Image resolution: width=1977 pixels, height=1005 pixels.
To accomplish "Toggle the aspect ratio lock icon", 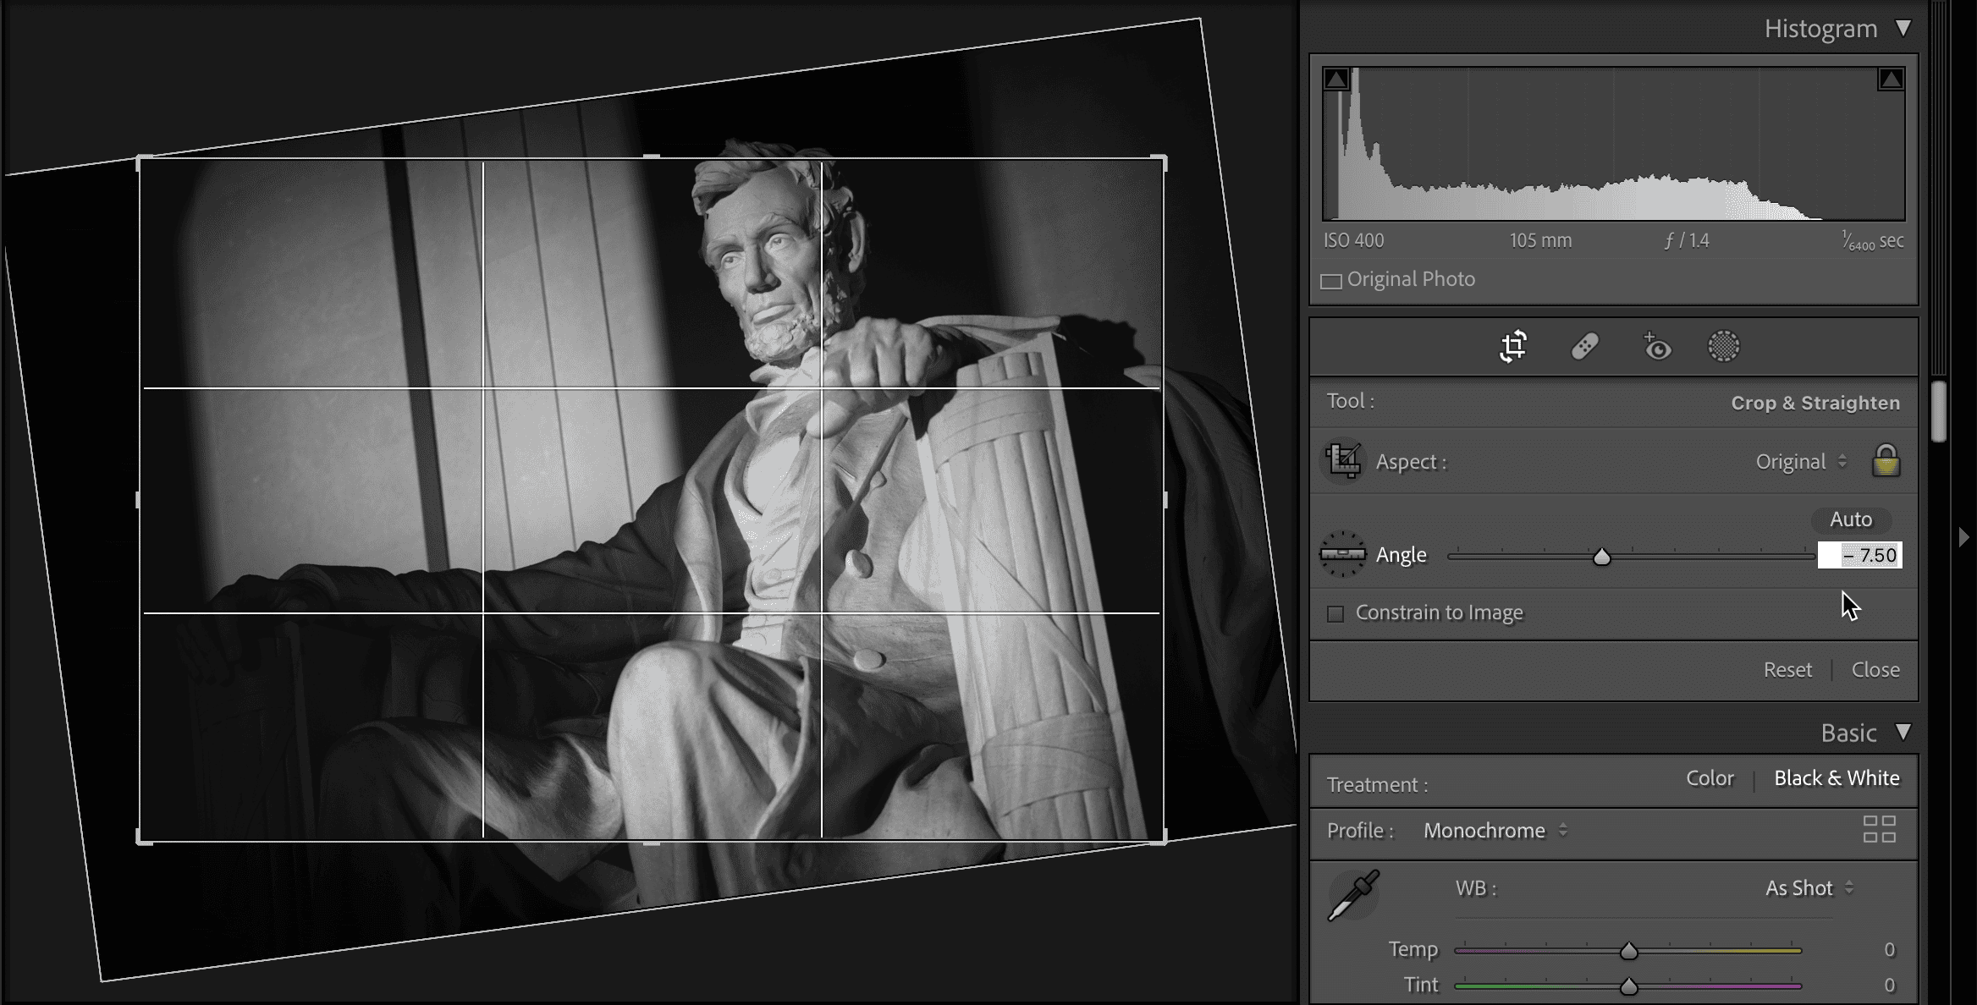I will [x=1886, y=461].
